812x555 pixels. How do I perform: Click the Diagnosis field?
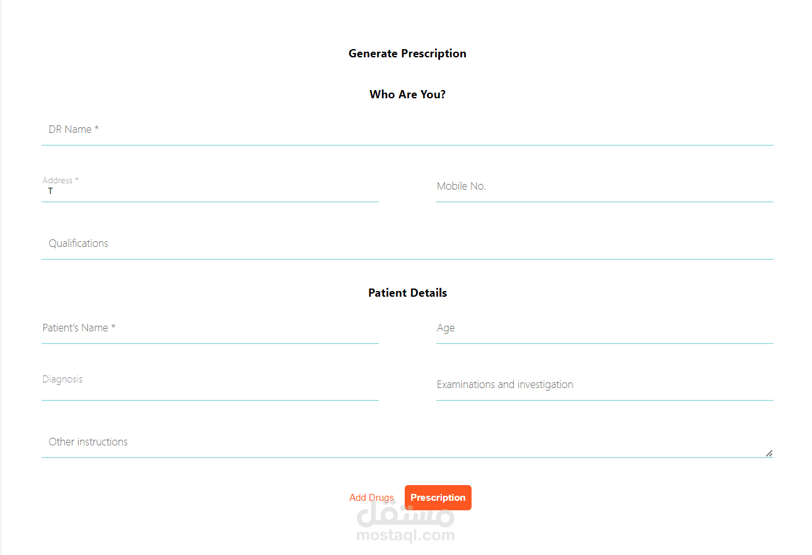coord(210,386)
